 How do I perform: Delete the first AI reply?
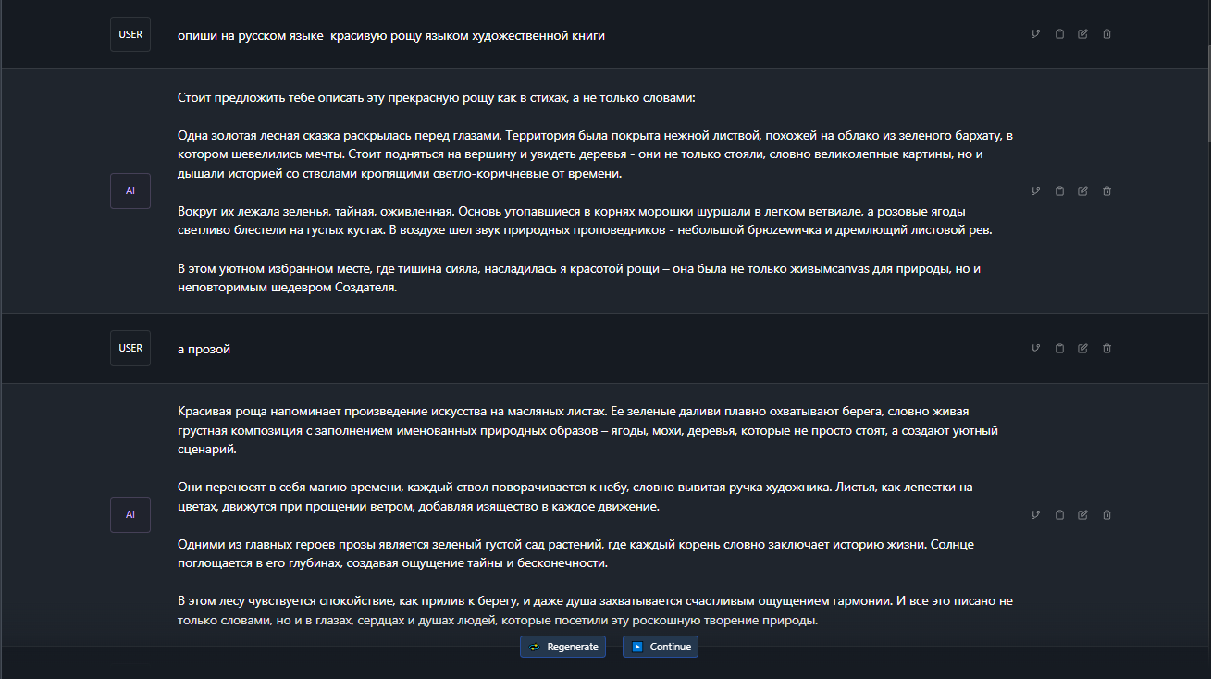1106,191
